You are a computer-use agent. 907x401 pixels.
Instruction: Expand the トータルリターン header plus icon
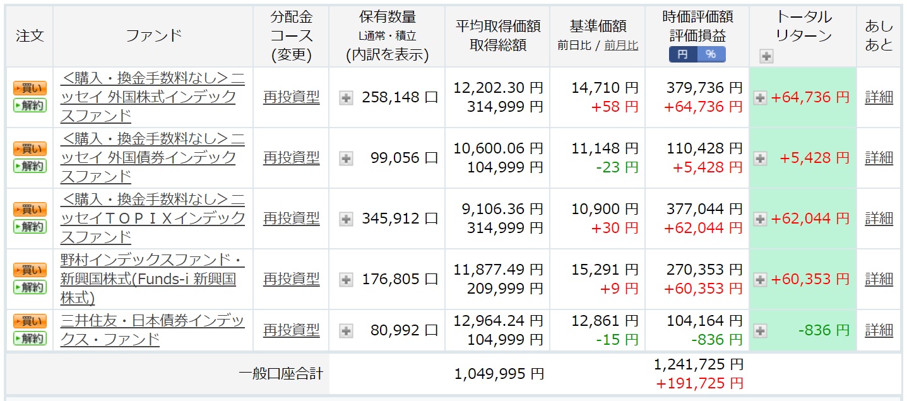pyautogui.click(x=766, y=57)
